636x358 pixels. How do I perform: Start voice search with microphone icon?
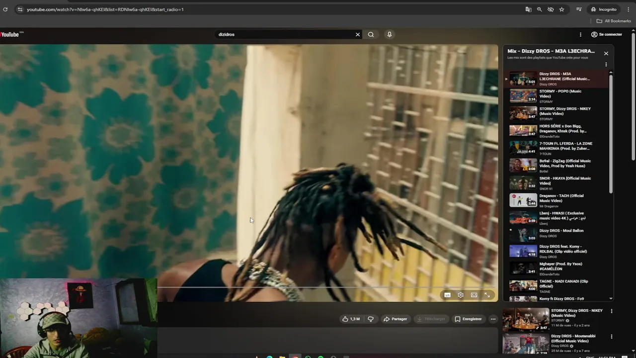click(x=389, y=34)
